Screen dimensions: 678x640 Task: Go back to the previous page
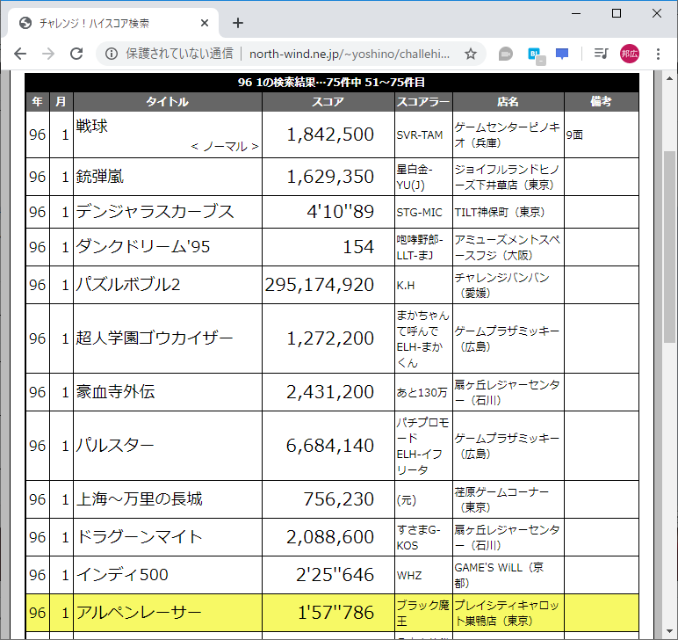click(x=20, y=54)
